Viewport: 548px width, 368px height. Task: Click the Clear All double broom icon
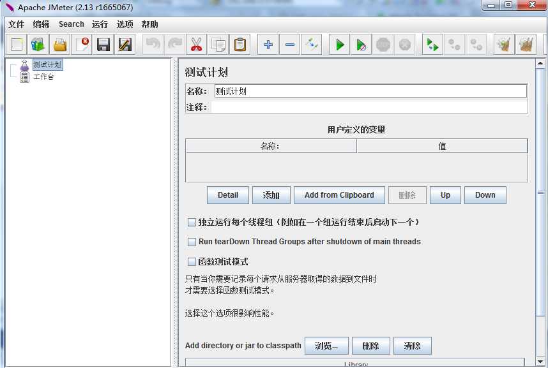pos(526,45)
